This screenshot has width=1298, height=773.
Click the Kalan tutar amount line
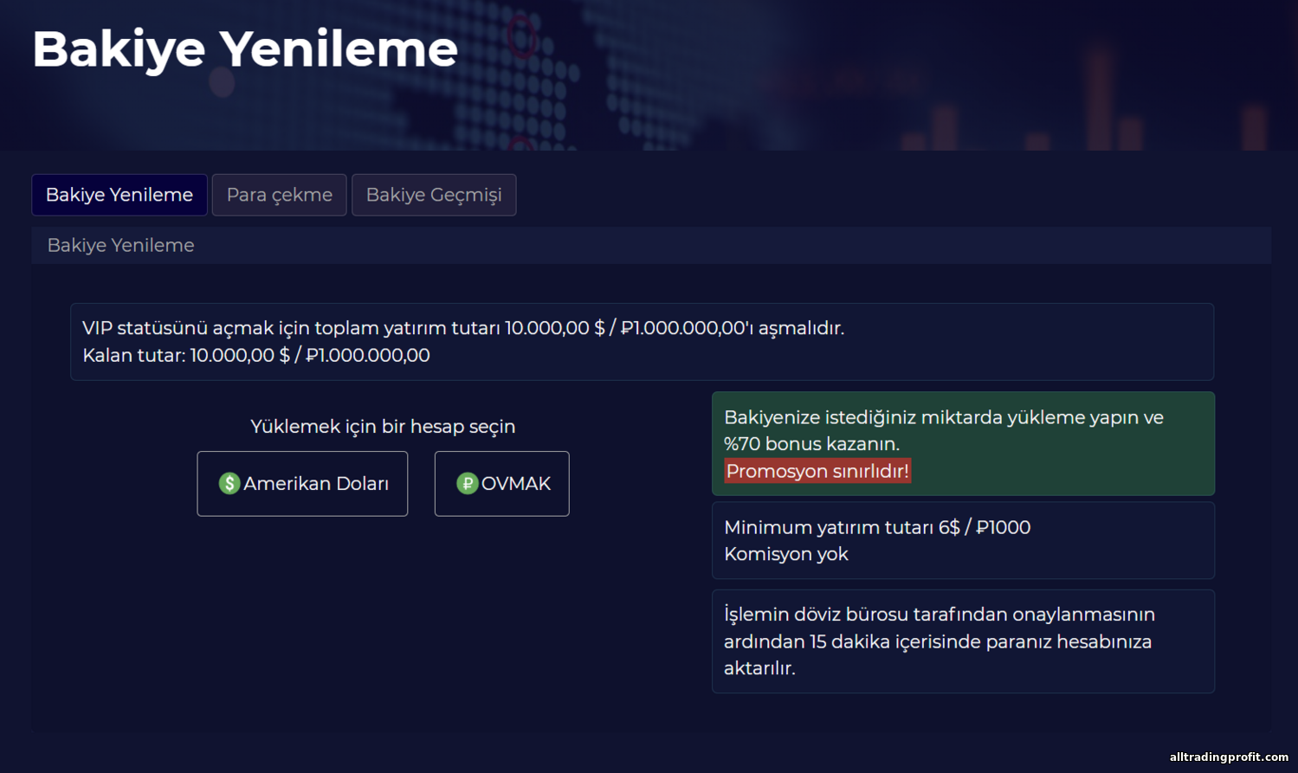(255, 355)
